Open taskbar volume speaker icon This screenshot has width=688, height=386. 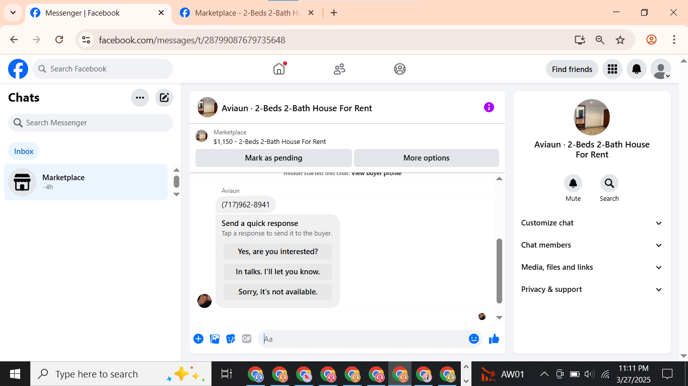[x=589, y=374]
